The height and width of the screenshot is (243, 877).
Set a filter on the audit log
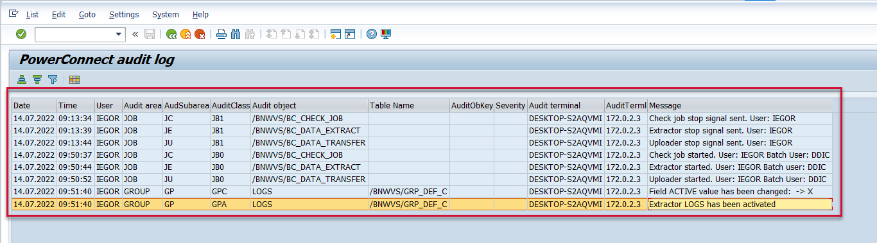pos(53,80)
